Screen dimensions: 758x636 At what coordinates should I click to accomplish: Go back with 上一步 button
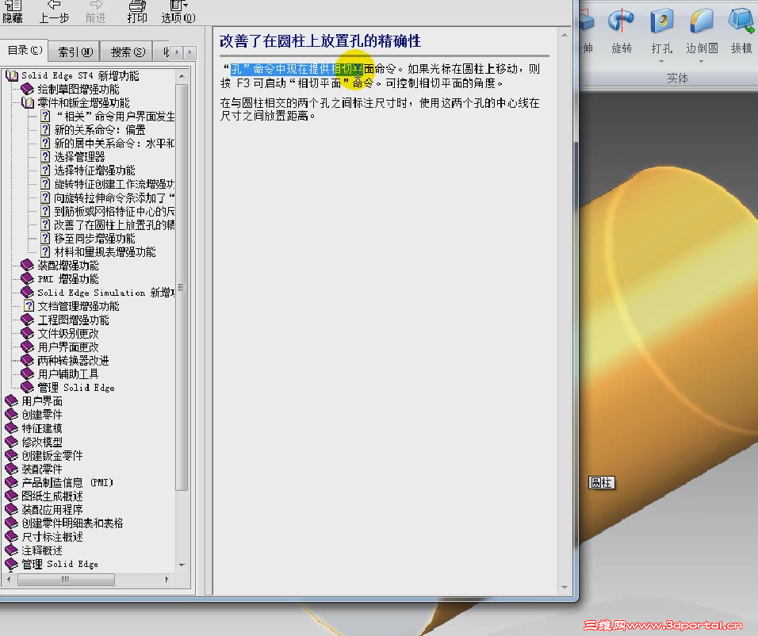point(54,12)
